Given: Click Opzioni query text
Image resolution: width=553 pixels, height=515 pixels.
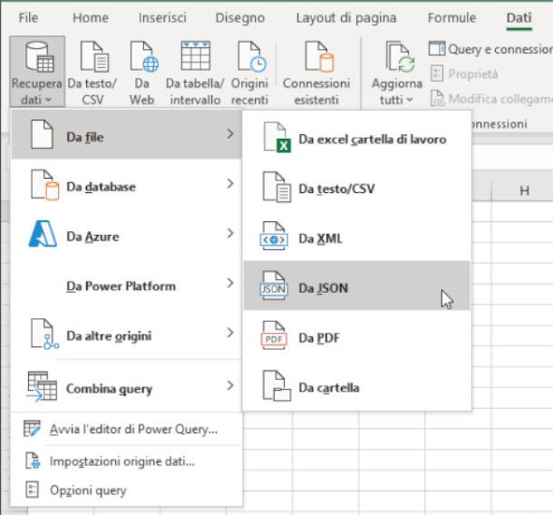Looking at the screenshot, I should click(88, 491).
